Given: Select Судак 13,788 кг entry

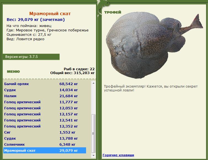Looking at the screenshot, I should tap(45, 139).
